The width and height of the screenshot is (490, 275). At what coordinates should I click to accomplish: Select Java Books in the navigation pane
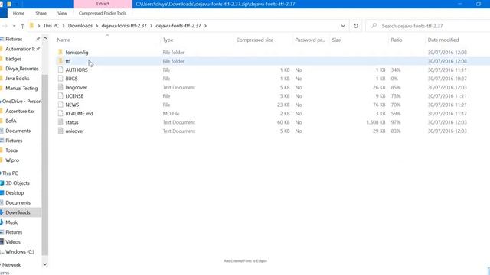click(17, 78)
